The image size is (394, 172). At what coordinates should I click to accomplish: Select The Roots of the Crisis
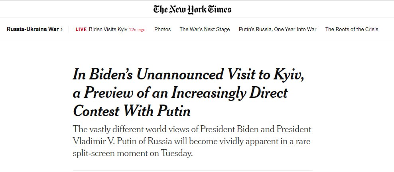(x=352, y=29)
